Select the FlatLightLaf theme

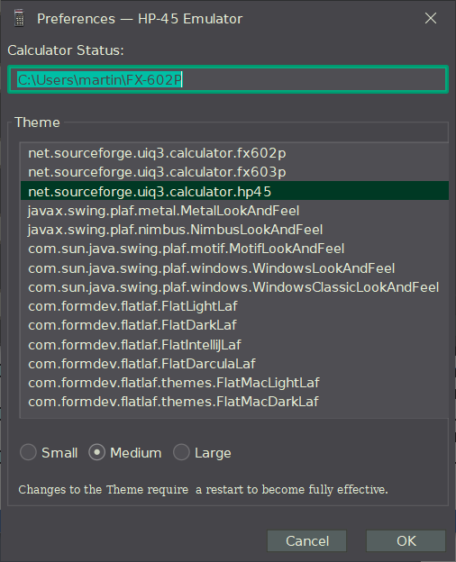(234, 306)
